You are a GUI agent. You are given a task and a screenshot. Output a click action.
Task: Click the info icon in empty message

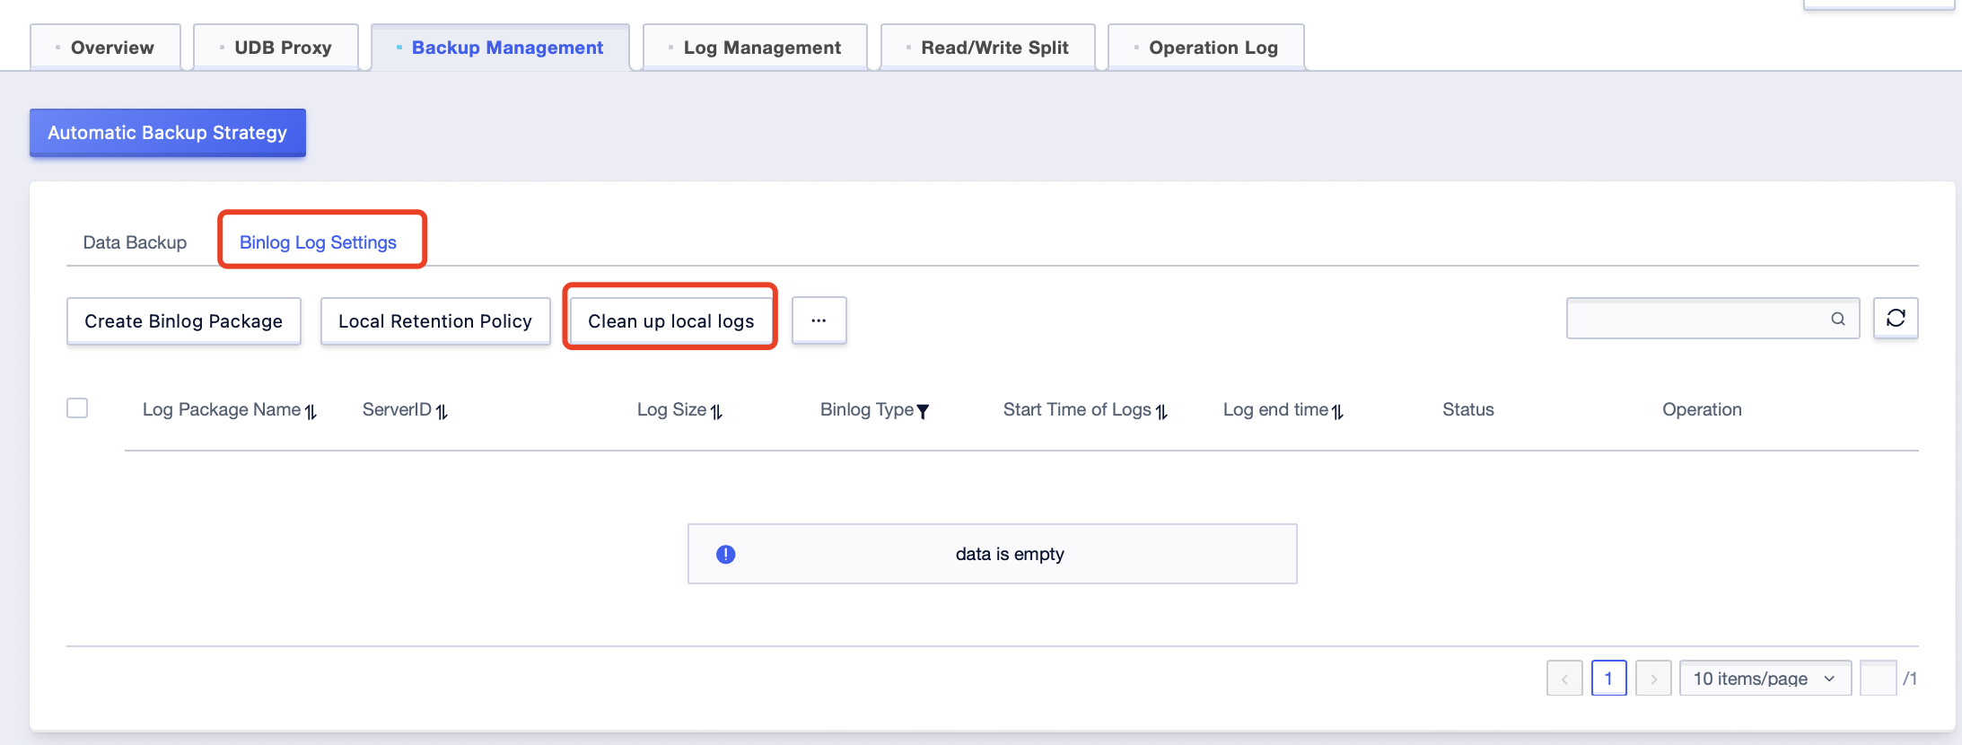point(726,554)
